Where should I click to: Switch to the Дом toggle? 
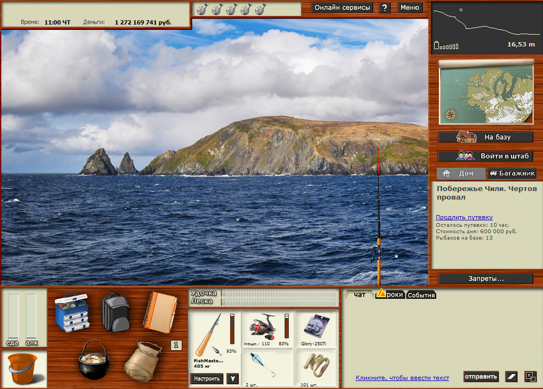[459, 174]
